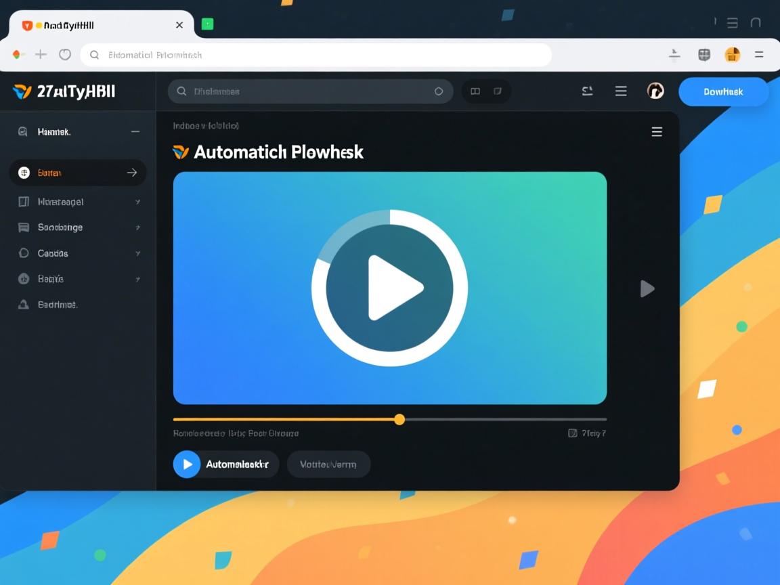
Task: Click the orange video progress slider handle
Action: pos(399,420)
